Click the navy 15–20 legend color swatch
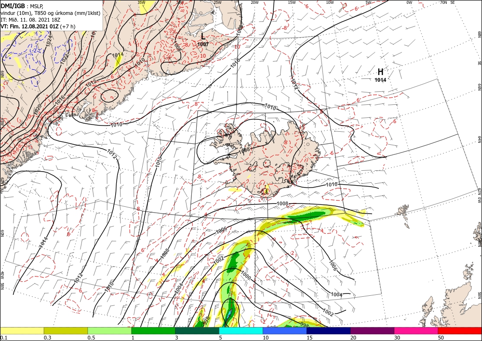This screenshot has width=482, height=341. point(329,330)
